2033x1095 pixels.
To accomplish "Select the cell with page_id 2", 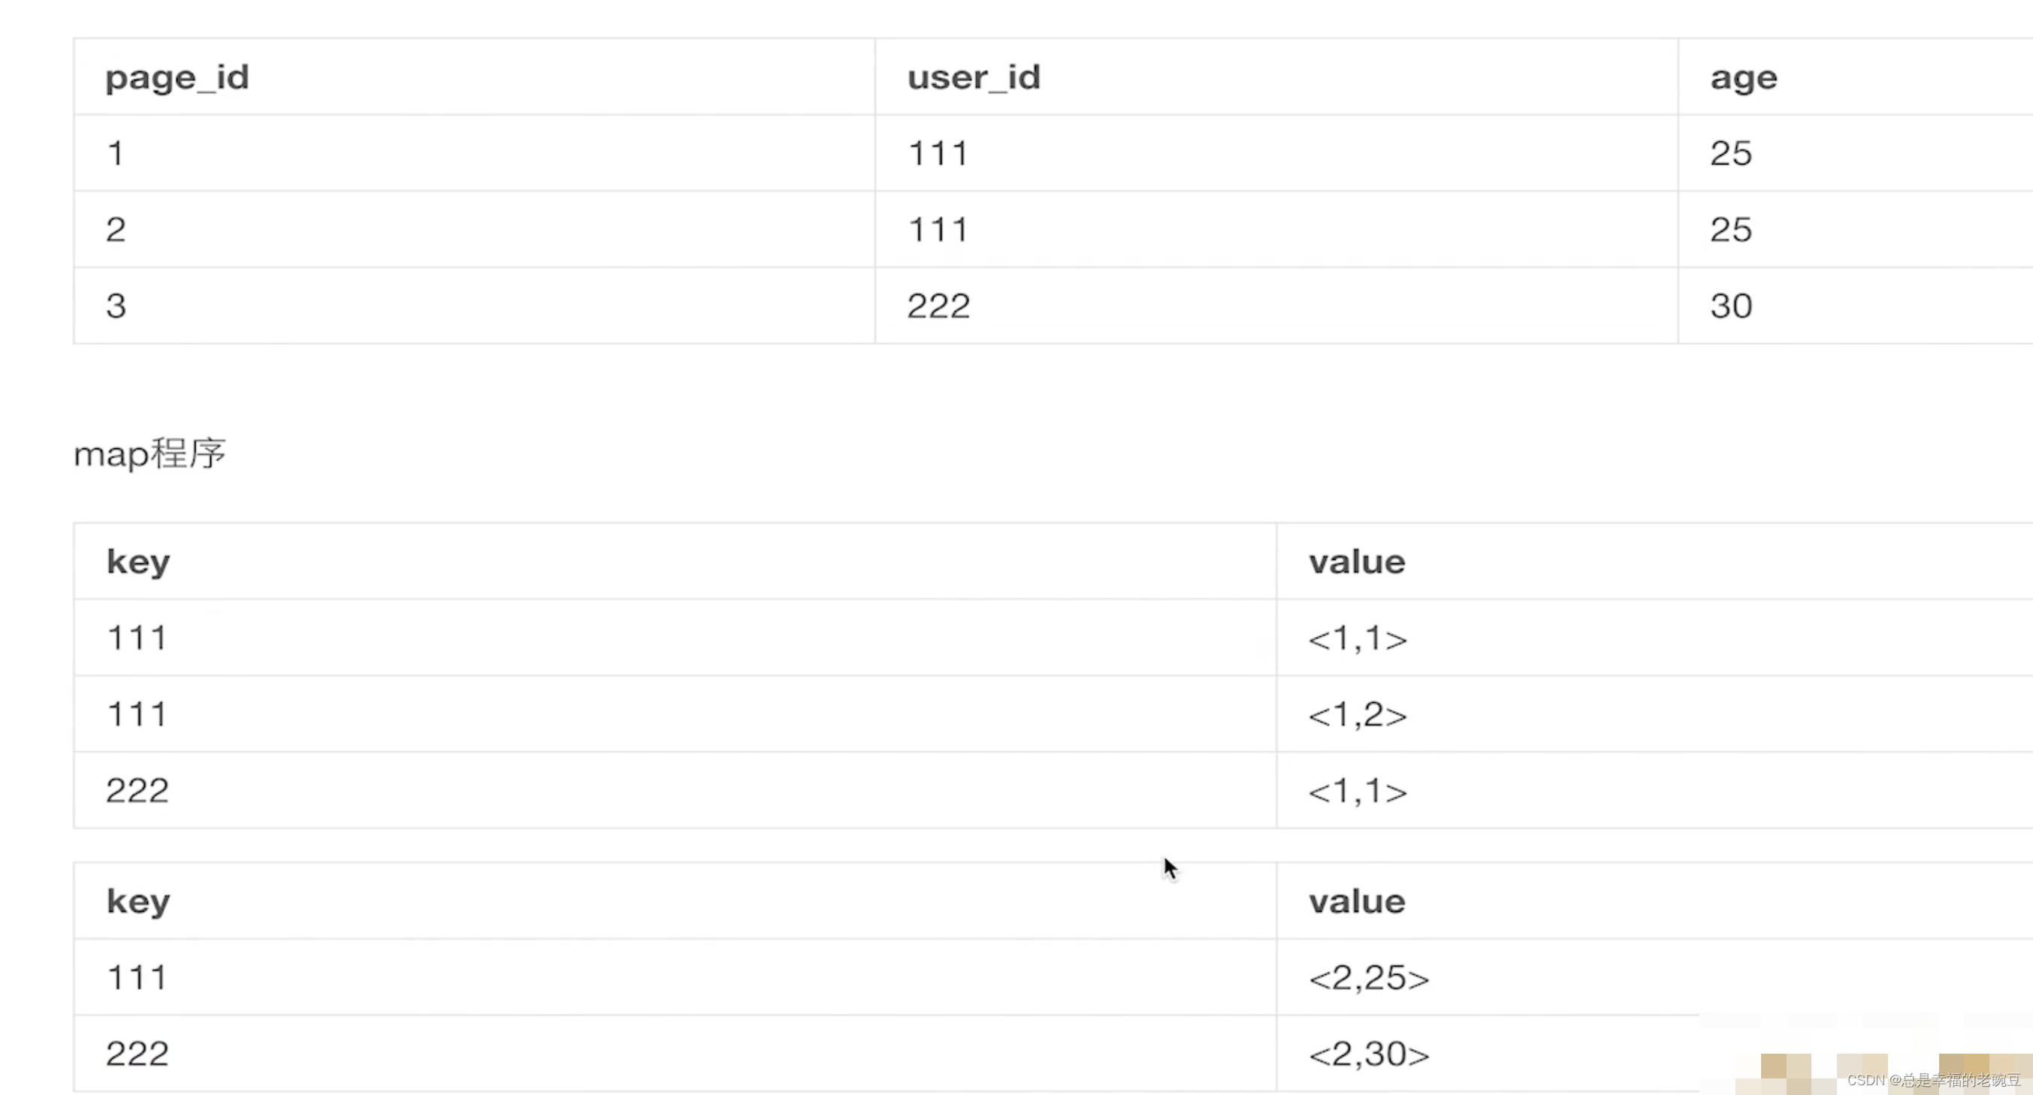I will tap(116, 230).
